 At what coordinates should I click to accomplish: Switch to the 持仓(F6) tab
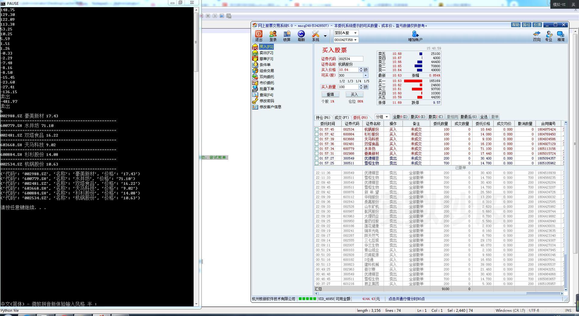point(323,117)
